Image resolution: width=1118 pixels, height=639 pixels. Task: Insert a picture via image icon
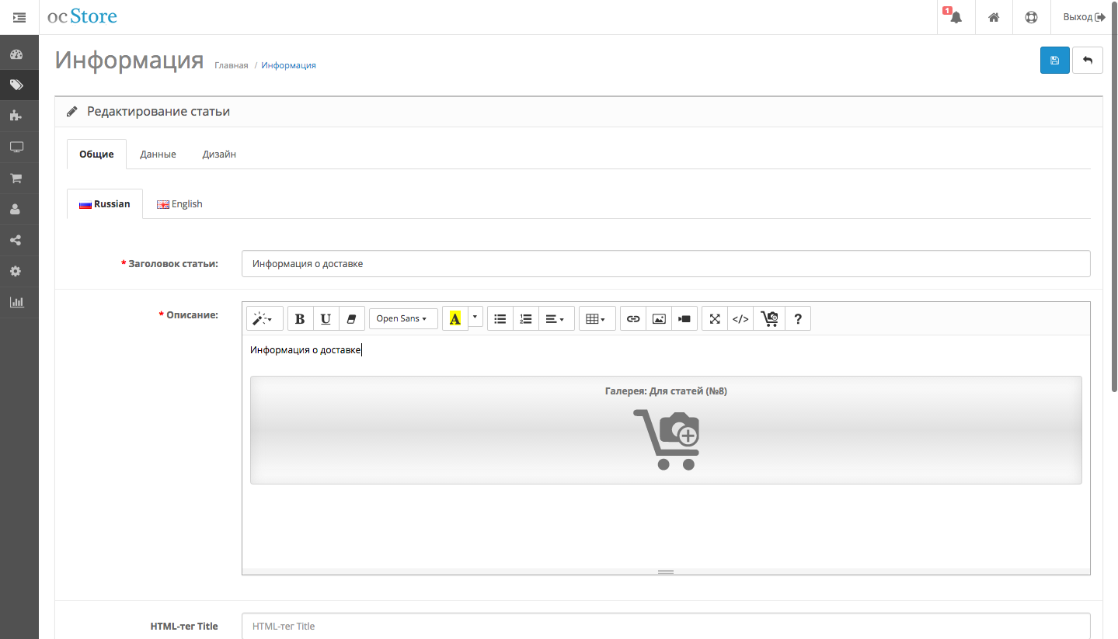(x=659, y=318)
